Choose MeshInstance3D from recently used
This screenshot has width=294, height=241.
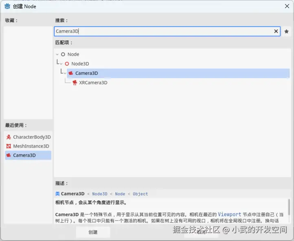click(x=28, y=146)
